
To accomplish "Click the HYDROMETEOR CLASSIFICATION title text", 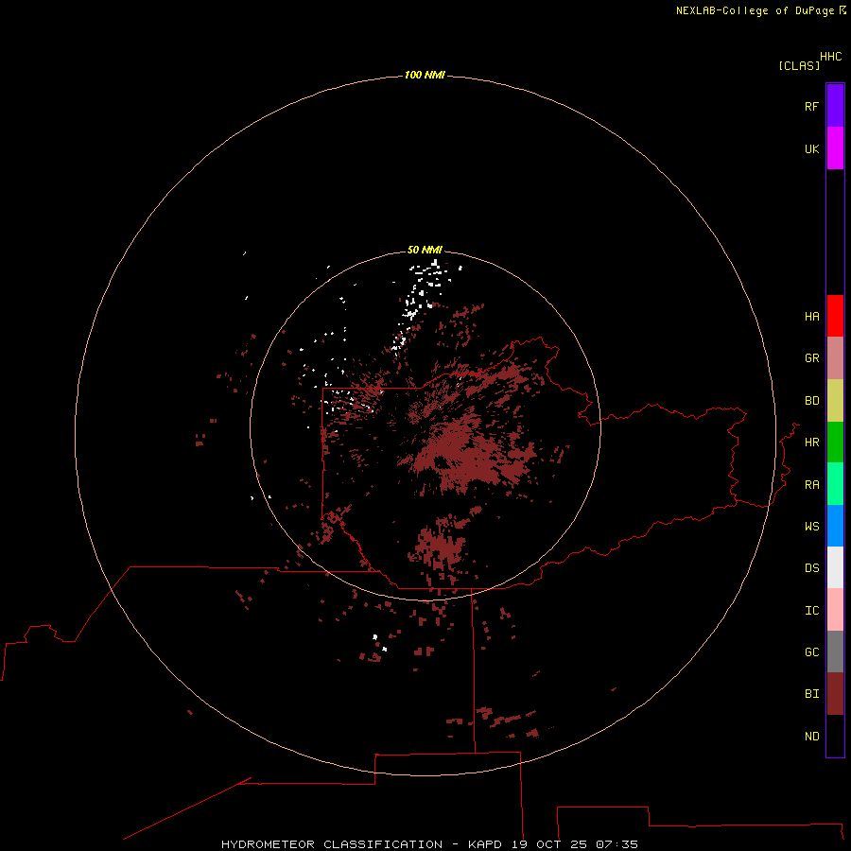I will [x=332, y=844].
